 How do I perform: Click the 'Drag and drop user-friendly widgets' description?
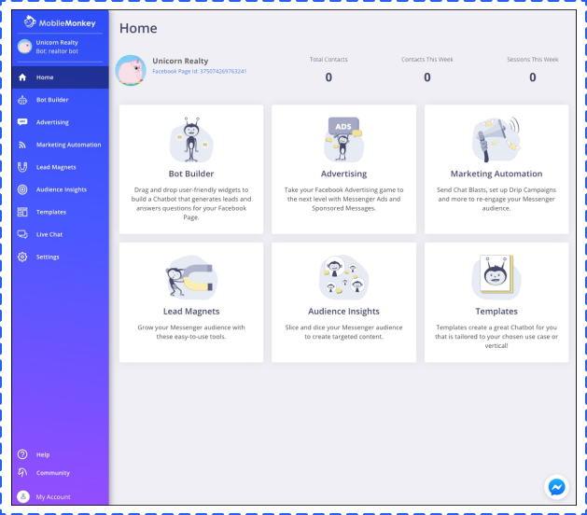(191, 203)
